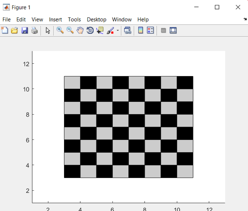The image size is (248, 211).
Task: Maximize the Figure 1 window
Action: click(217, 7)
